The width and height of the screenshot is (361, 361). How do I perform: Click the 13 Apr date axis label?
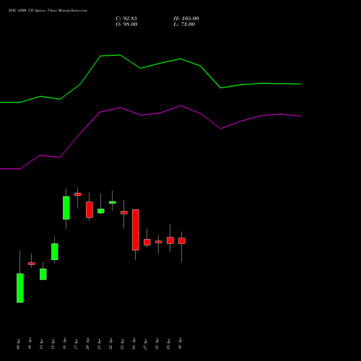point(42,344)
